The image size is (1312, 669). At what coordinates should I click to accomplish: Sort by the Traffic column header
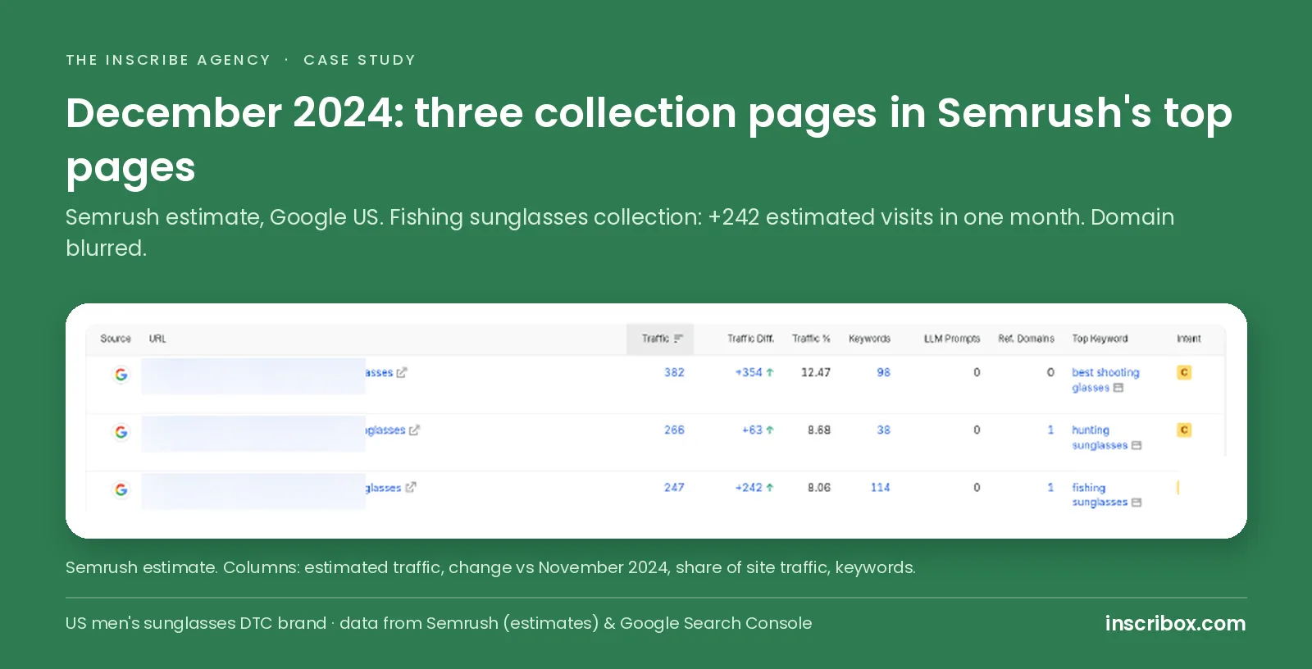point(661,339)
